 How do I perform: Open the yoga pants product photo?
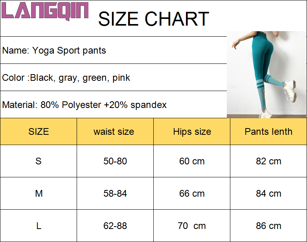tap(267, 74)
